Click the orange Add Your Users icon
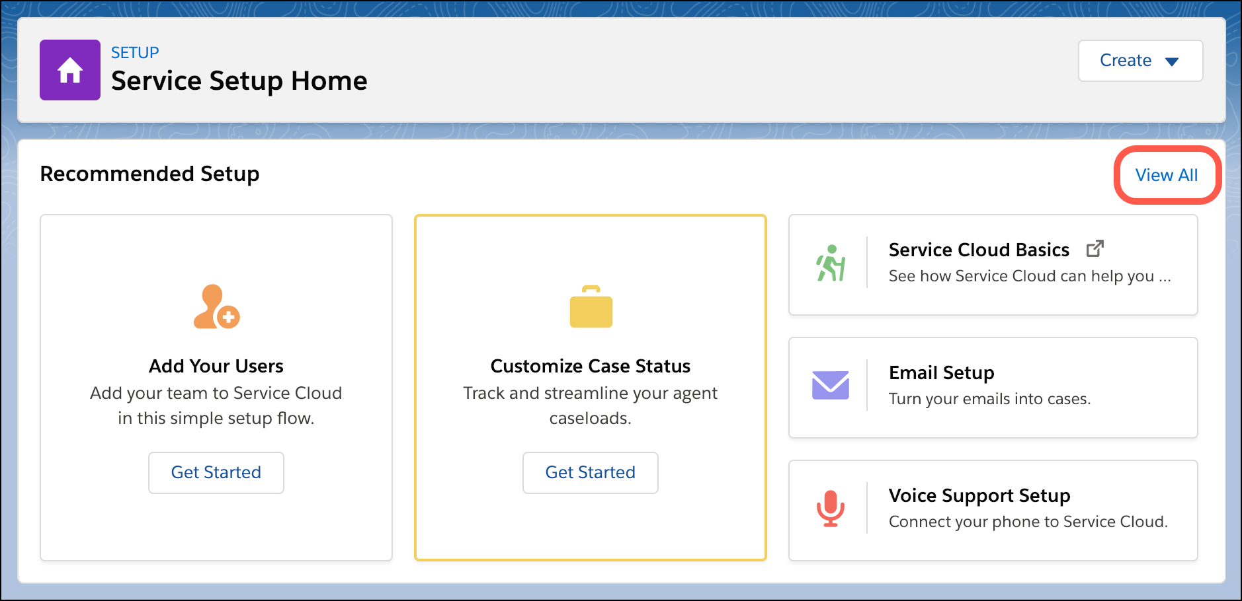 [x=216, y=307]
